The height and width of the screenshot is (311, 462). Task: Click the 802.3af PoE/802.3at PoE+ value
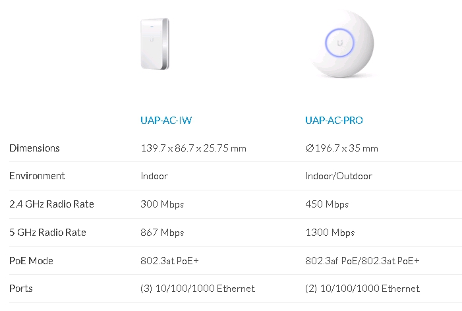pyautogui.click(x=362, y=261)
